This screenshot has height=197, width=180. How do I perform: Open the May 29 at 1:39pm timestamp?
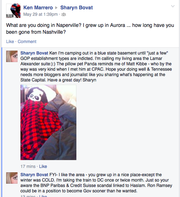tap(41, 14)
